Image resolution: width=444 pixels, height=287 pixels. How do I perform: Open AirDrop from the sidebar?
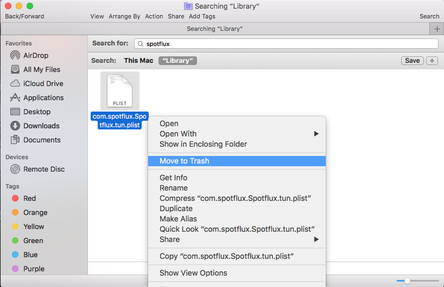click(29, 55)
